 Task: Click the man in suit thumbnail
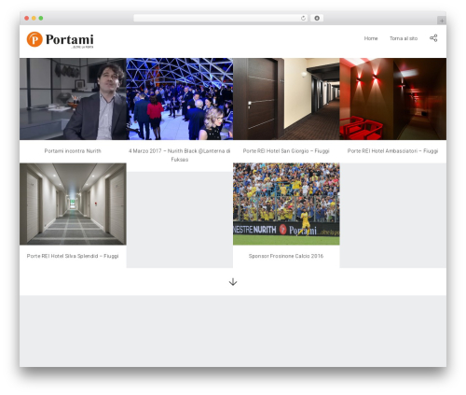(x=73, y=99)
